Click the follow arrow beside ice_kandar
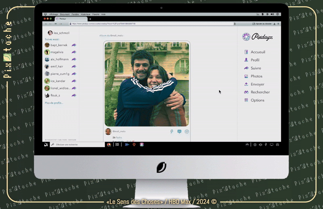This screenshot has width=323, height=209. pos(74,81)
